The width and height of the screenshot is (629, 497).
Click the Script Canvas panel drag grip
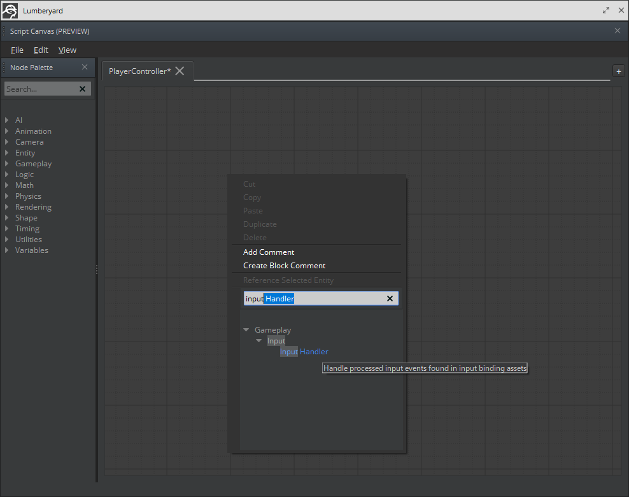[4, 31]
